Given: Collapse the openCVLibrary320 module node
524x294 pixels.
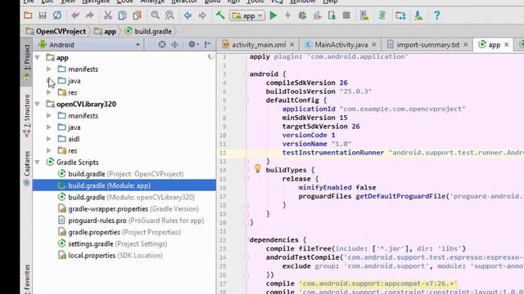Looking at the screenshot, I should pyautogui.click(x=38, y=104).
